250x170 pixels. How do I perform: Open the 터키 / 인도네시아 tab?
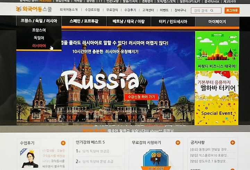point(173,21)
